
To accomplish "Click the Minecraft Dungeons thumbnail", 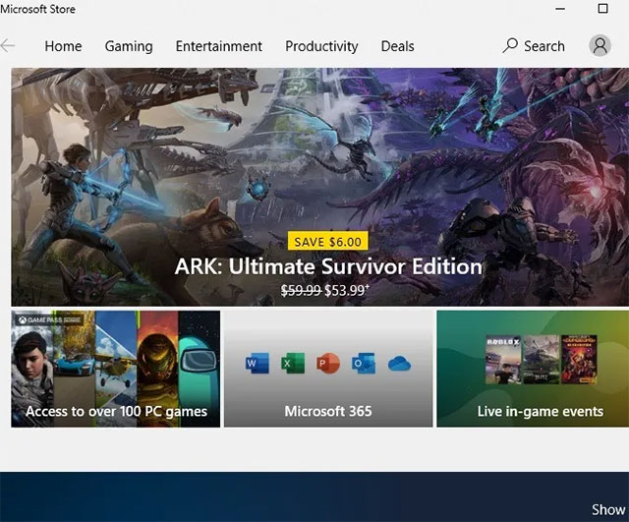I will pyautogui.click(x=579, y=360).
